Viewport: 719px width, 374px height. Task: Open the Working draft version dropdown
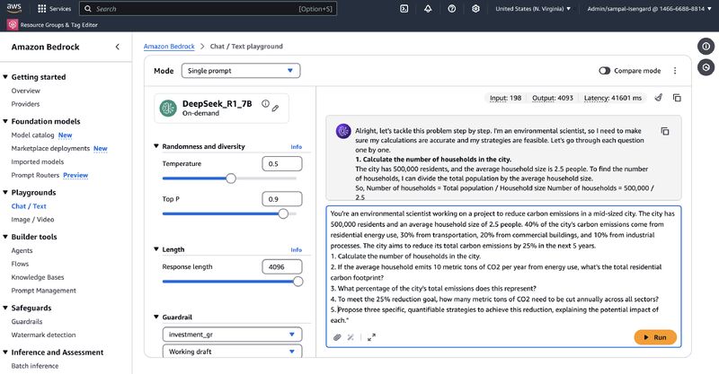pos(232,352)
